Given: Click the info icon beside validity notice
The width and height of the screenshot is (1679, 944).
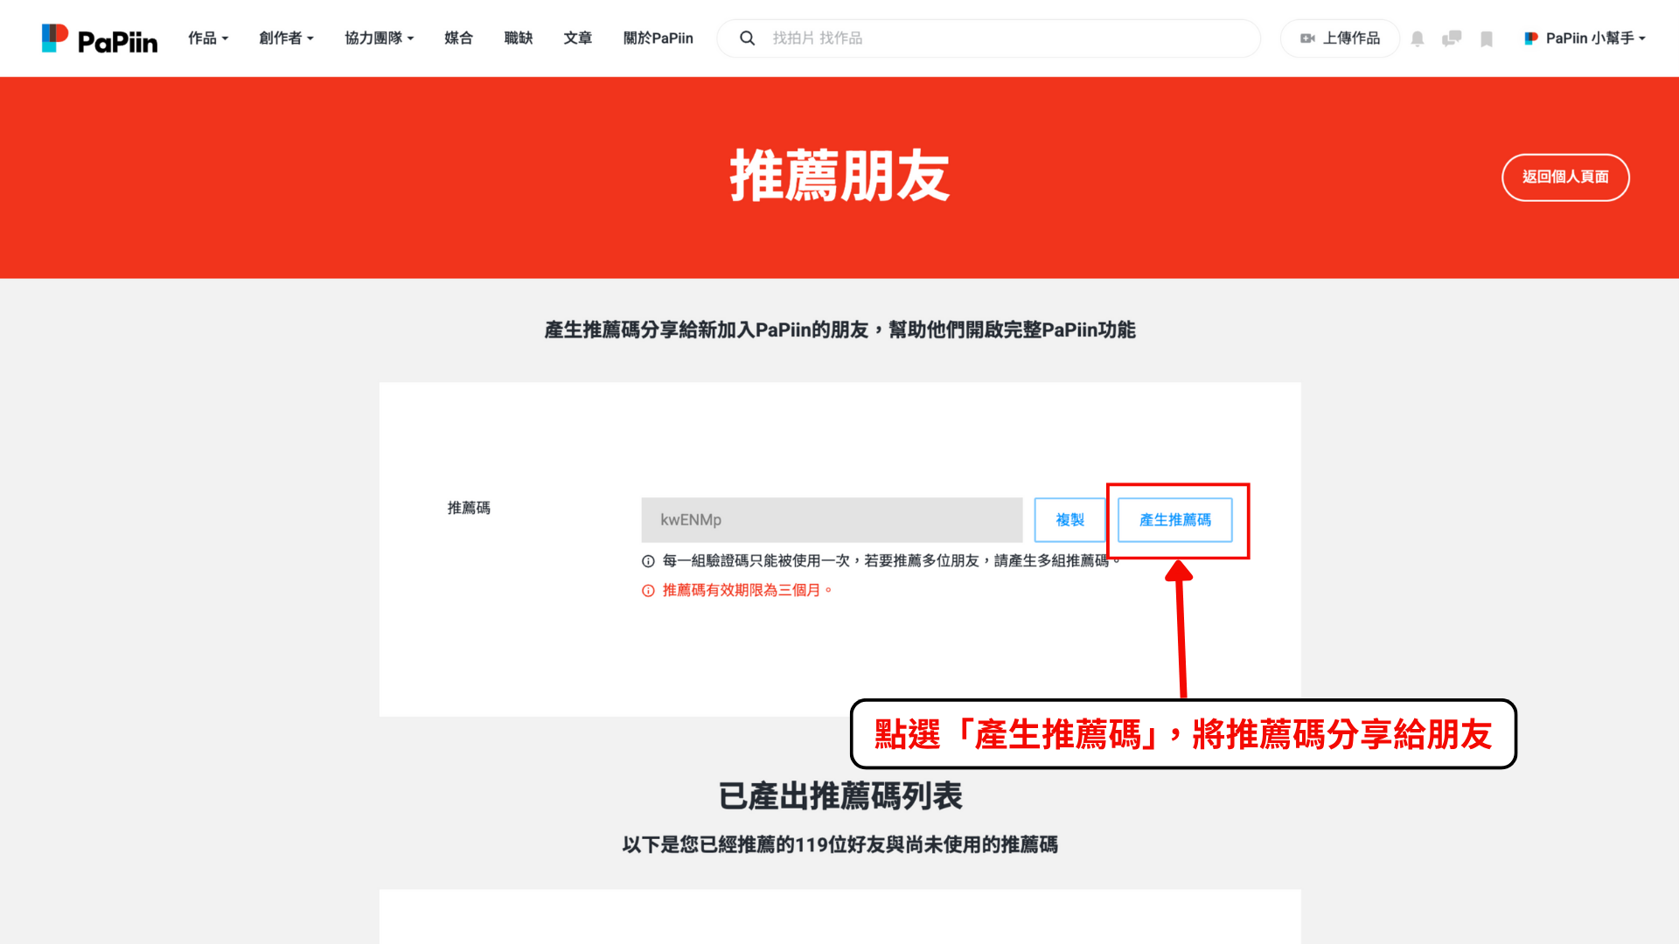Looking at the screenshot, I should (x=648, y=591).
